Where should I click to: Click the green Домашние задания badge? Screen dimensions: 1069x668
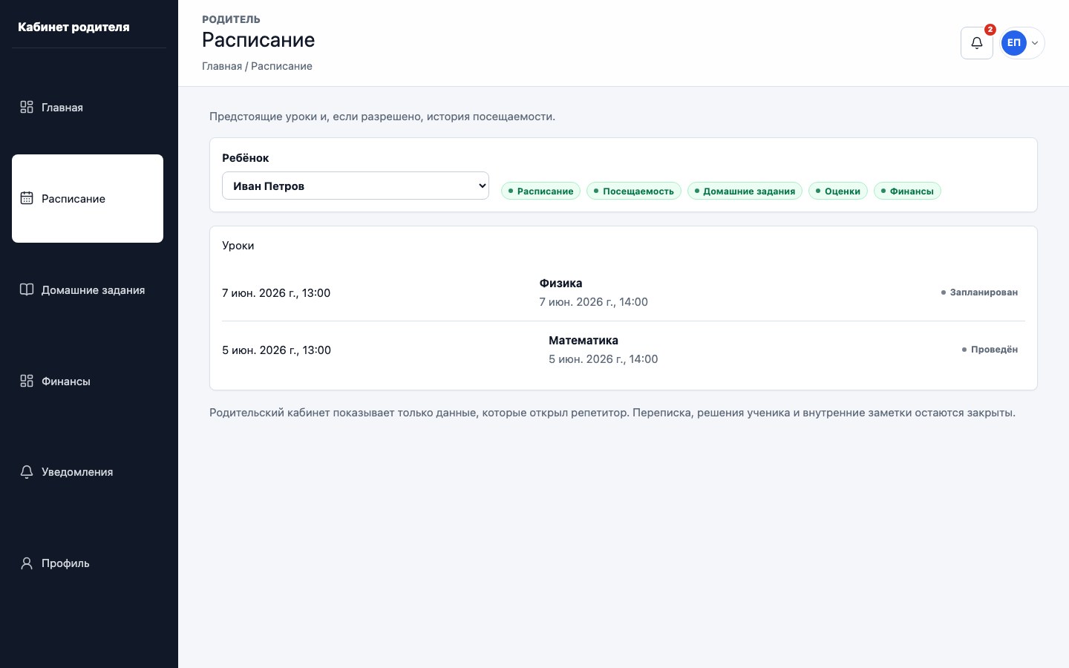pos(745,191)
